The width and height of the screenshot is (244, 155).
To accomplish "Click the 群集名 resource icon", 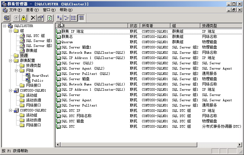I will pos(58,37).
